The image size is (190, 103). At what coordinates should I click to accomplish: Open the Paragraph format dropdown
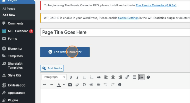54,77
